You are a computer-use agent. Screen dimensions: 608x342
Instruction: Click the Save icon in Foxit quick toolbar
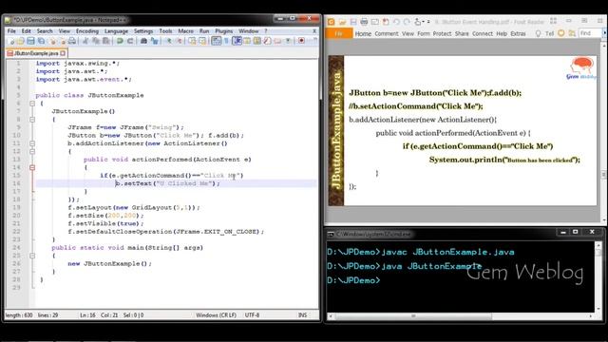coord(353,22)
